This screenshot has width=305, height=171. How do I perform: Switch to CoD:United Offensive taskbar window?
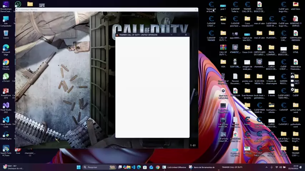coord(175,167)
